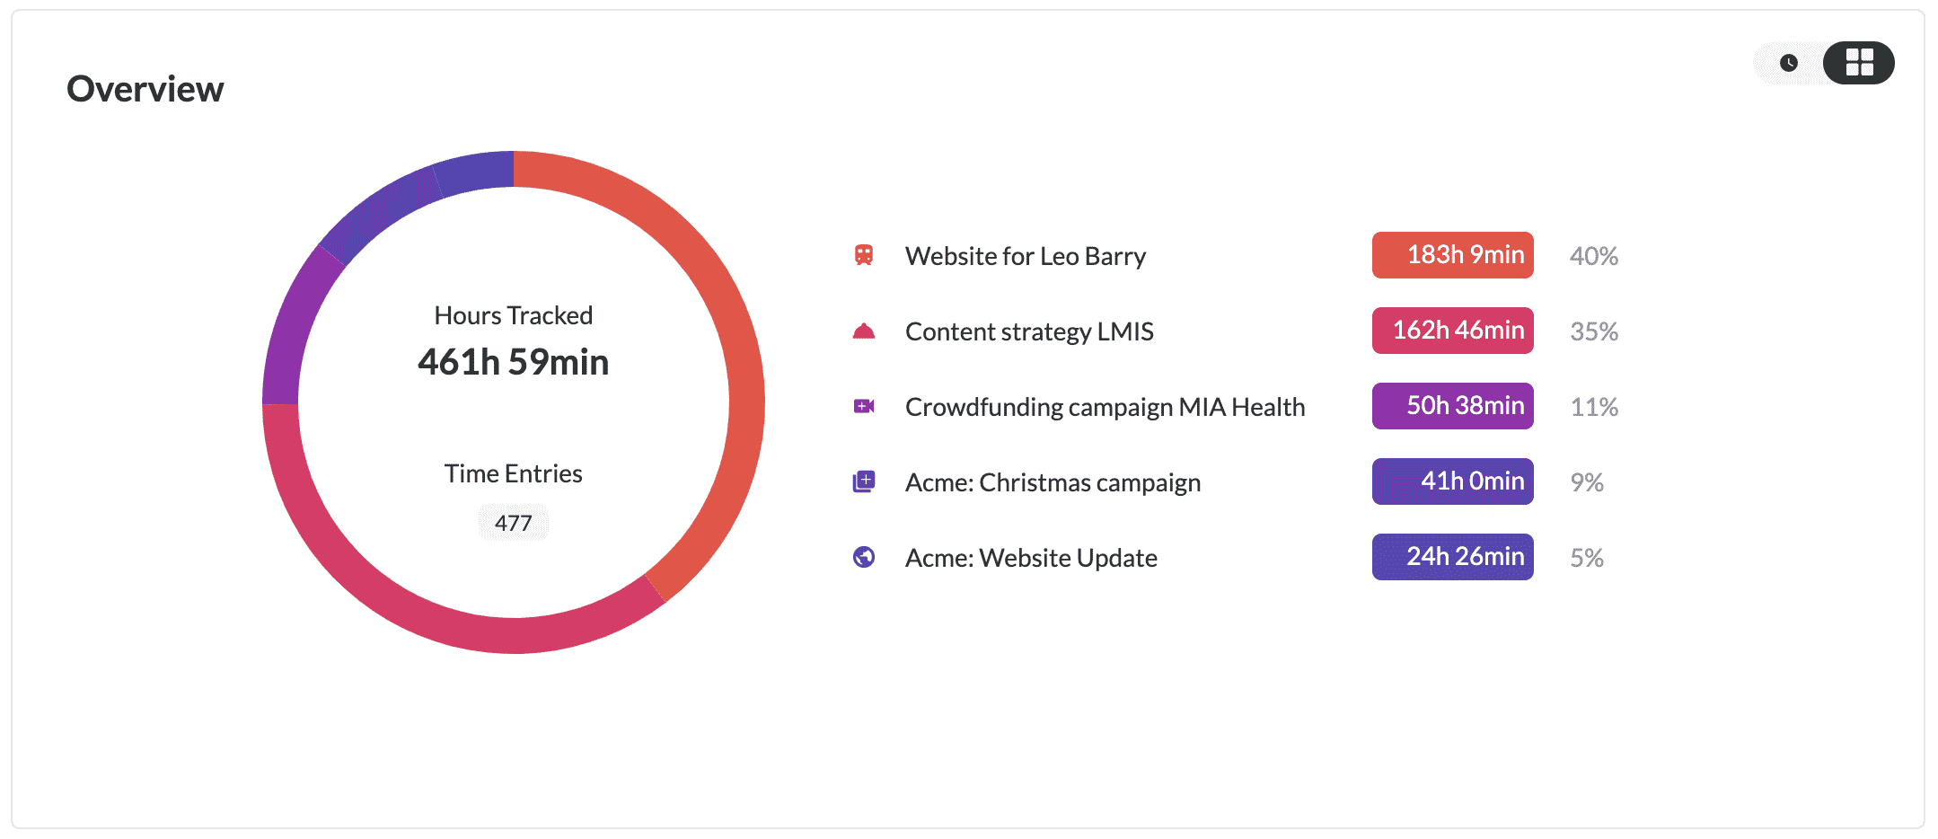Click the 183h 9min red time badge

point(1452,255)
